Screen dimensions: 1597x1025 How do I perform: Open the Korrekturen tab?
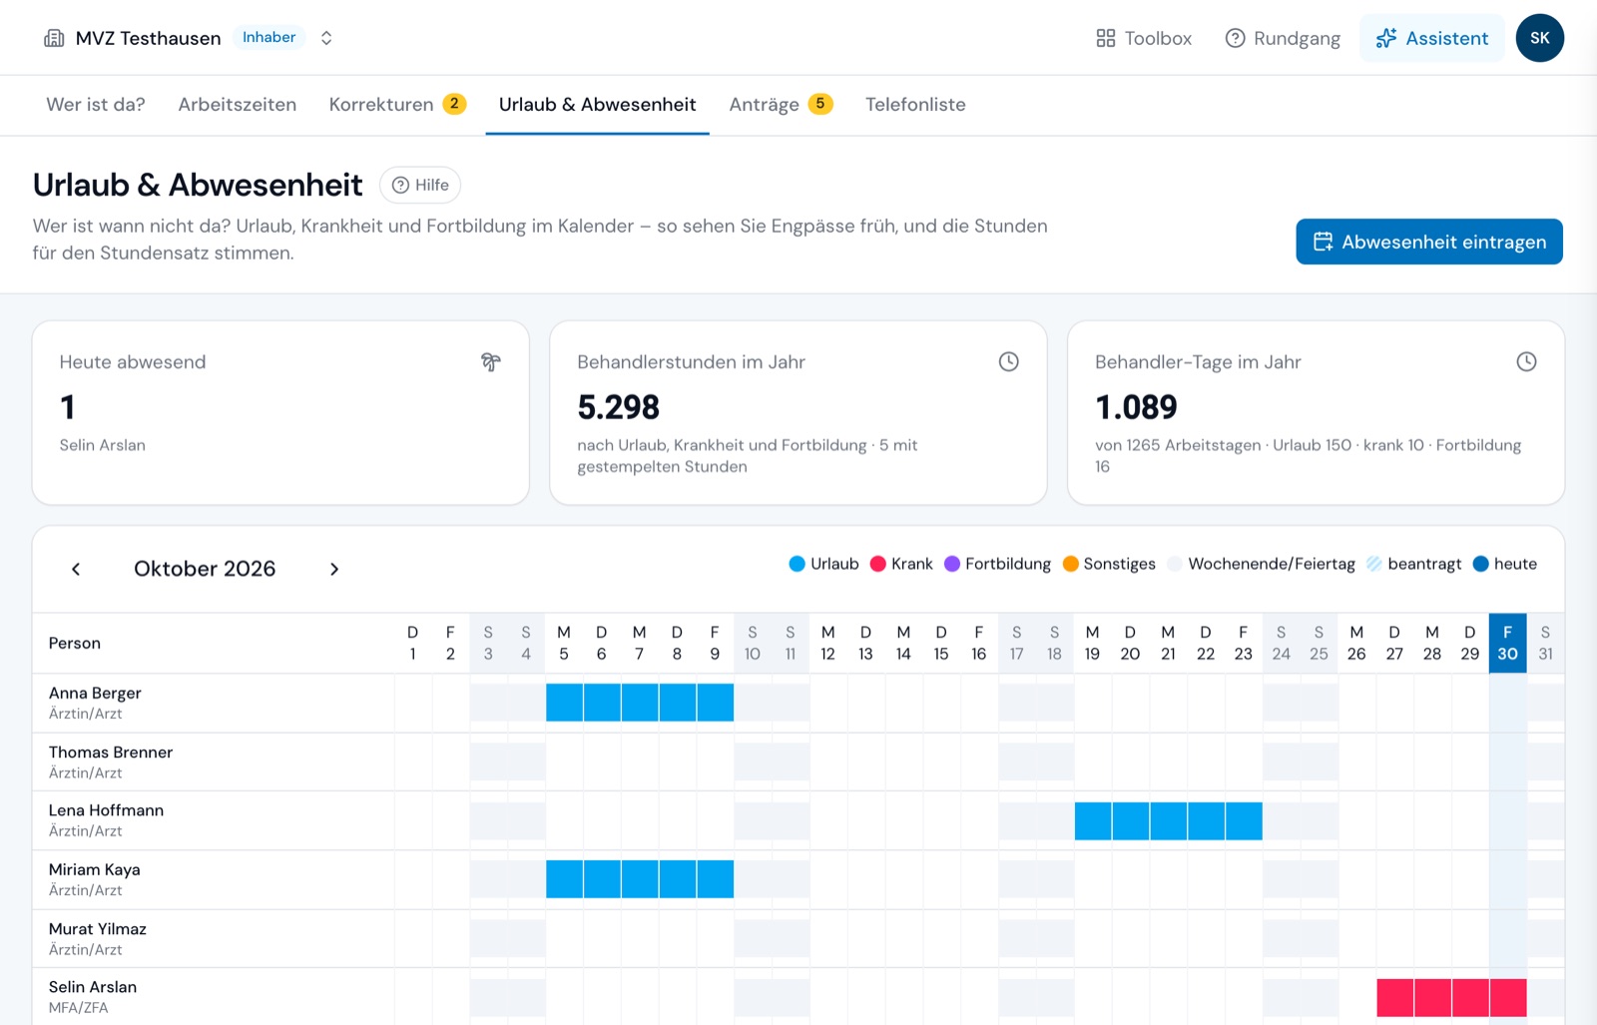coord(397,105)
